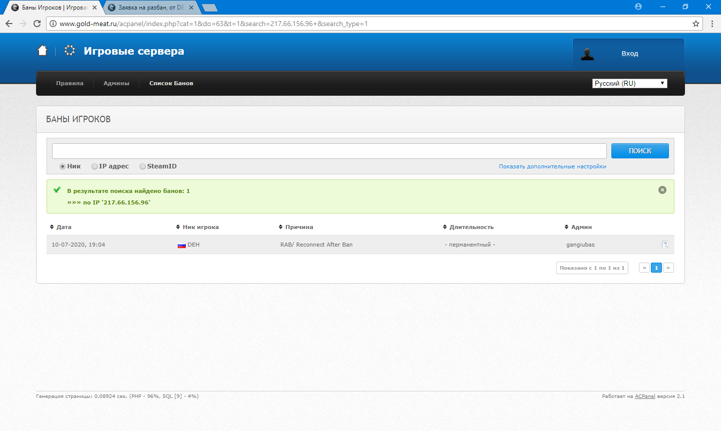Click the player name DEH
This screenshot has width=721, height=431.
click(x=194, y=245)
